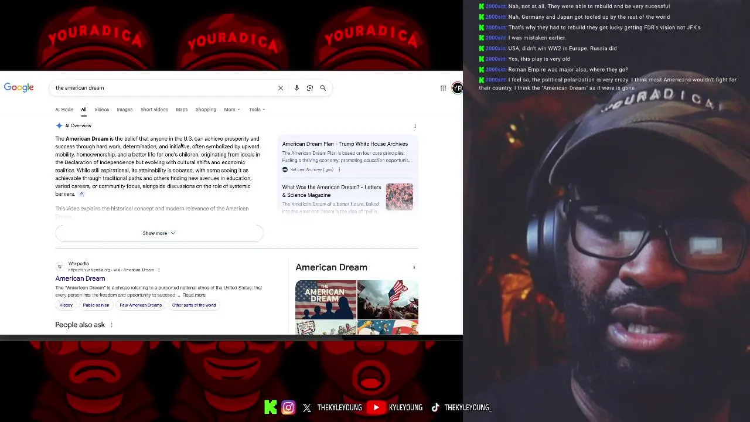Switch to Maps tab
This screenshot has height=422, width=750.
tap(182, 110)
